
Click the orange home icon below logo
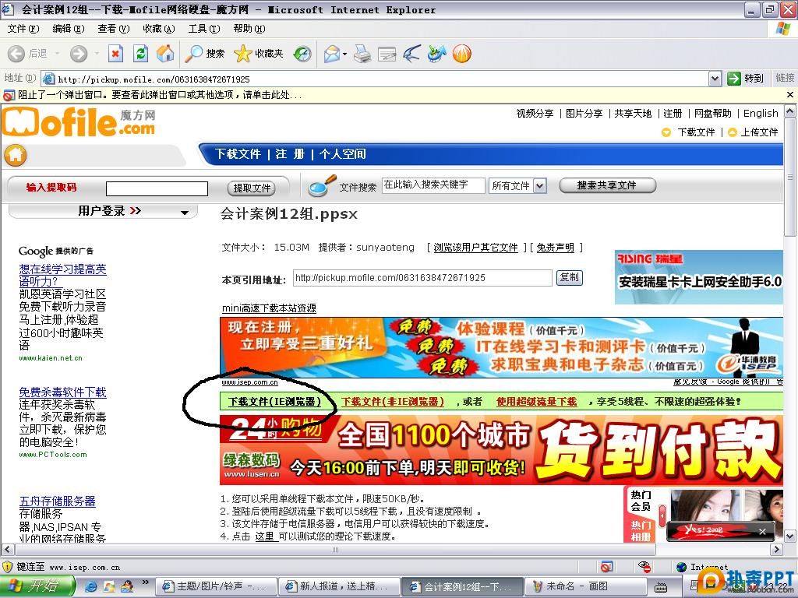(x=16, y=156)
